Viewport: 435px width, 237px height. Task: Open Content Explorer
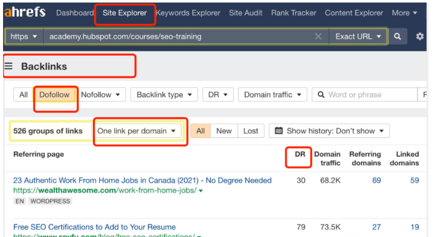click(x=354, y=13)
